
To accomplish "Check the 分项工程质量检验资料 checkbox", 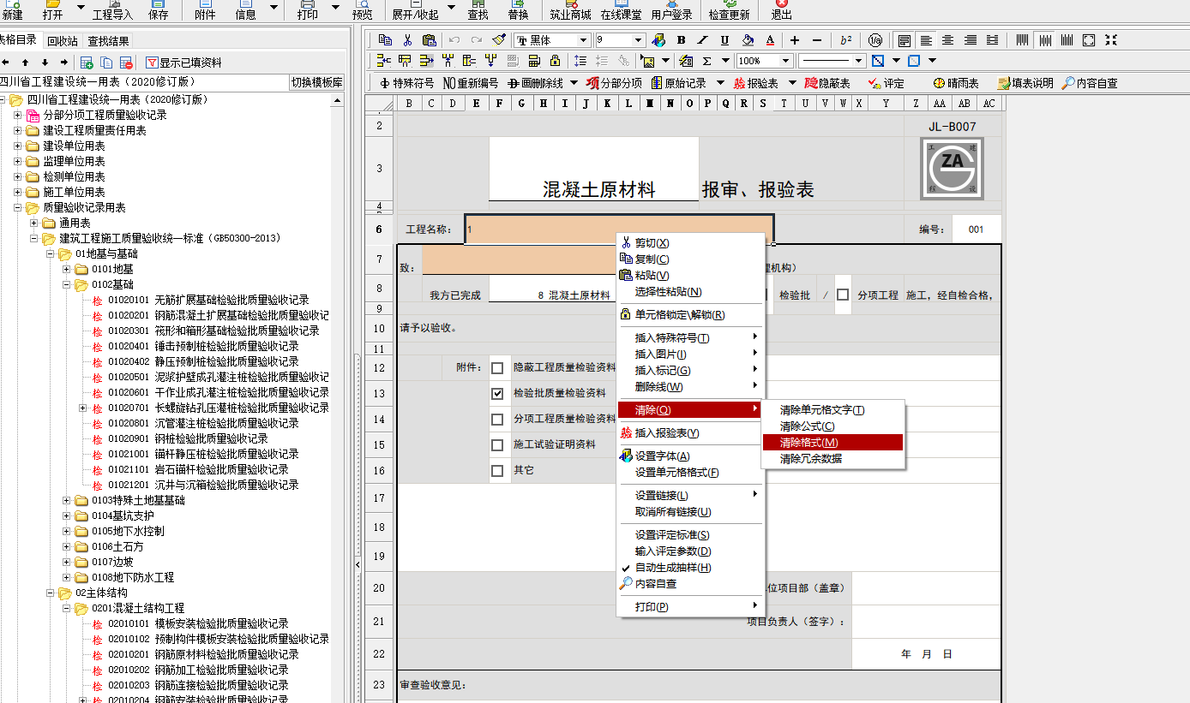I will (x=497, y=420).
